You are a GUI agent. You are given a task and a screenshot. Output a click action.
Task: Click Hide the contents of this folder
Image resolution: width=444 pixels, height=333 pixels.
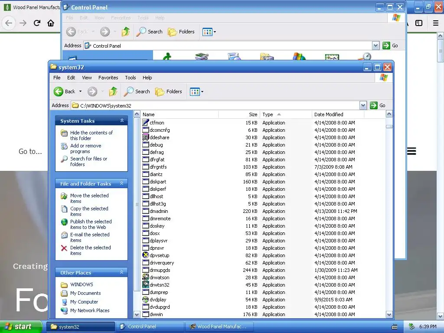point(91,135)
